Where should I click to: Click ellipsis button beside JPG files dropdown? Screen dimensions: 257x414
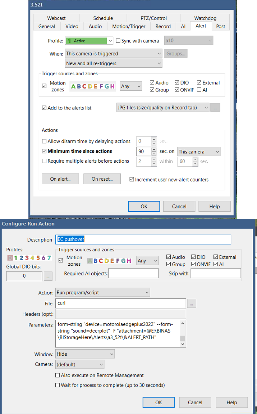coord(215,107)
